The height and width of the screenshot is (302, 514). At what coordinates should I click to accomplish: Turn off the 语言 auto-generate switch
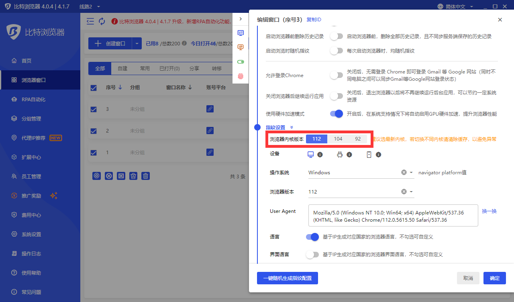coord(312,237)
